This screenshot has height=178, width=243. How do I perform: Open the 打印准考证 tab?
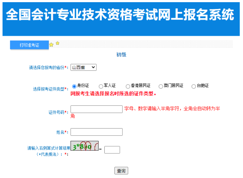point(29,45)
